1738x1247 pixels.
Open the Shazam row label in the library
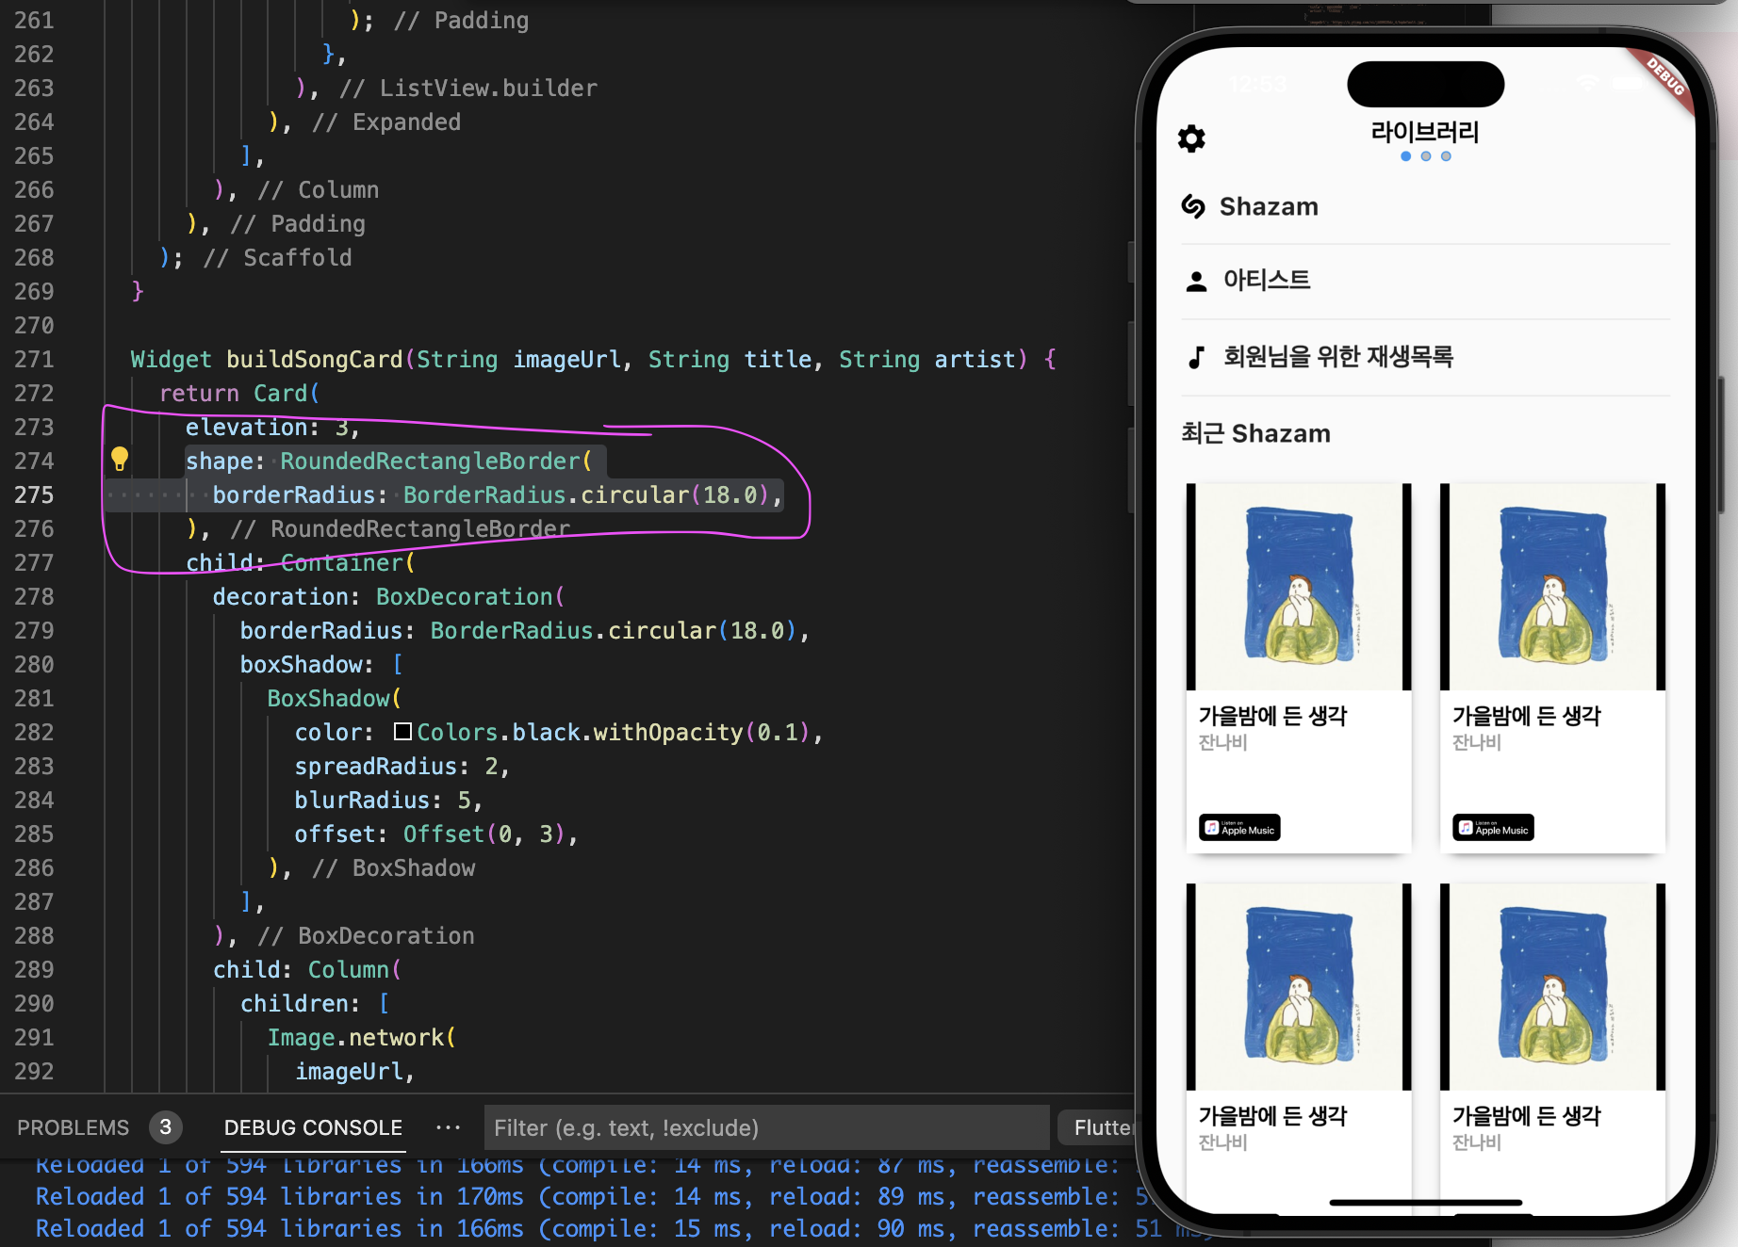(1269, 206)
